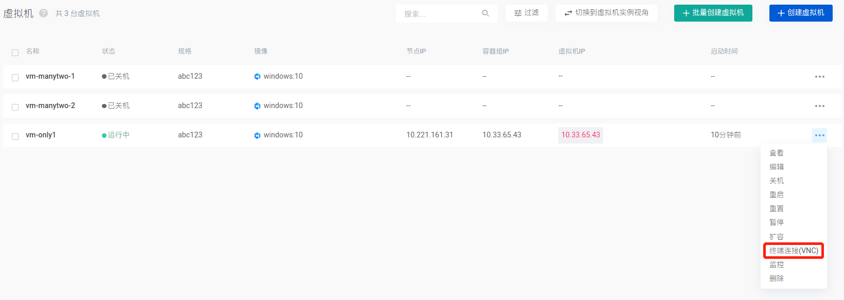Click the help question mark icon beside 虚拟机
This screenshot has height=300, width=844.
tap(44, 13)
